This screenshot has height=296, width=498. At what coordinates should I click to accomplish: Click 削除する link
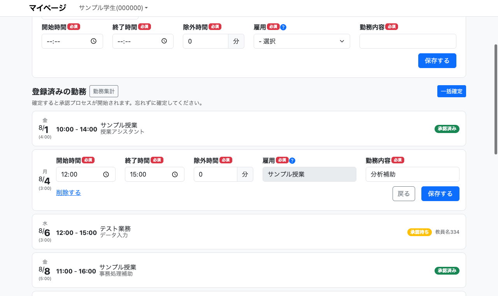[x=68, y=193]
